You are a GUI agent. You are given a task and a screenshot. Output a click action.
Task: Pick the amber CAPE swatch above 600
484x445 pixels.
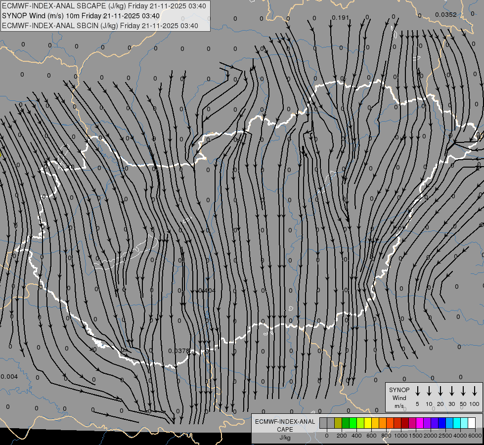pyautogui.click(x=375, y=423)
